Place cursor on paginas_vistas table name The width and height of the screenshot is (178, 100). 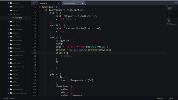point(96,47)
